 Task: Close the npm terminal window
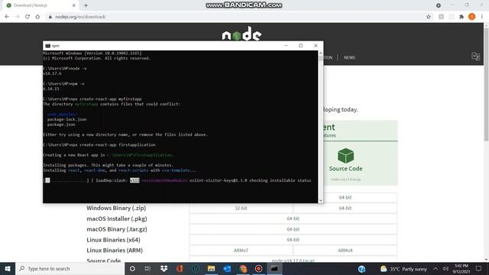[x=316, y=46]
